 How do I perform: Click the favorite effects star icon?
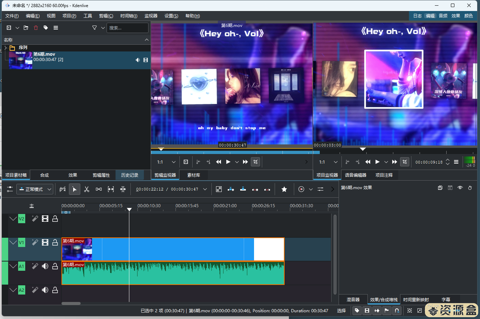coord(284,189)
